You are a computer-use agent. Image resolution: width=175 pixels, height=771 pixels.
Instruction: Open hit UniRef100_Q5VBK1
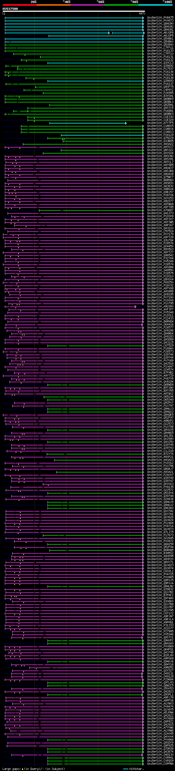pyautogui.click(x=160, y=39)
